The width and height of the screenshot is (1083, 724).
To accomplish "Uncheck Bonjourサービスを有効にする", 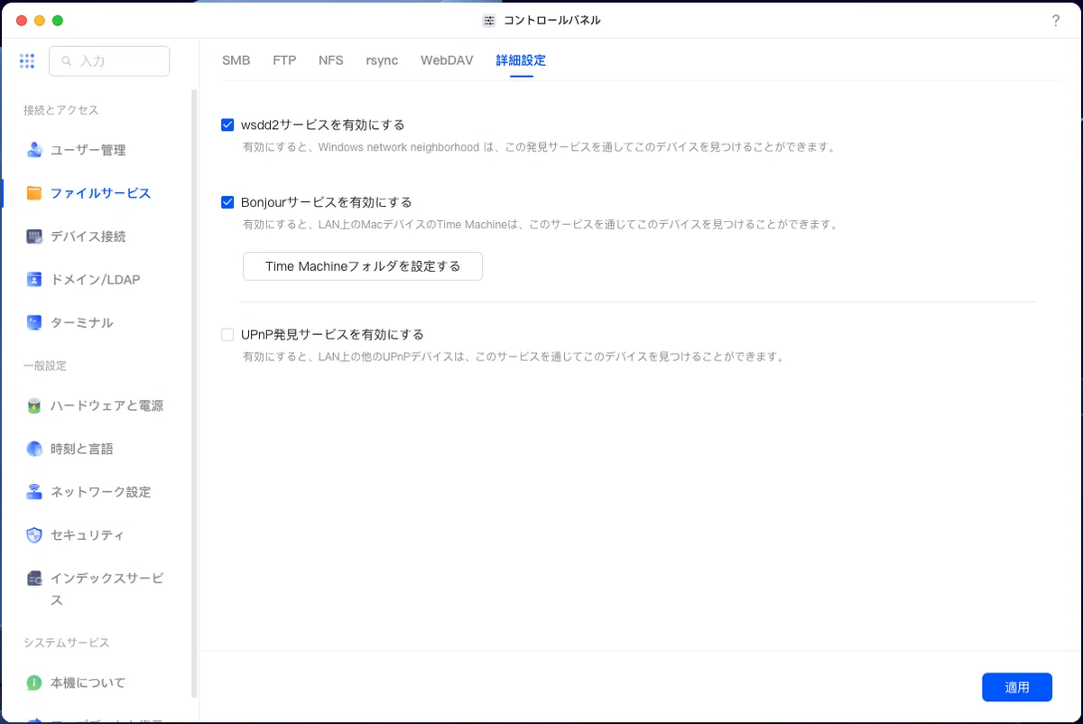I will coord(227,202).
